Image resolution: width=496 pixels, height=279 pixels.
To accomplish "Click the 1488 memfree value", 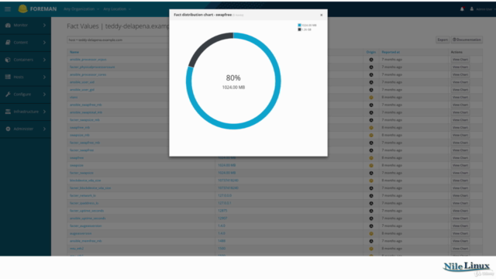I will pos(222,241).
